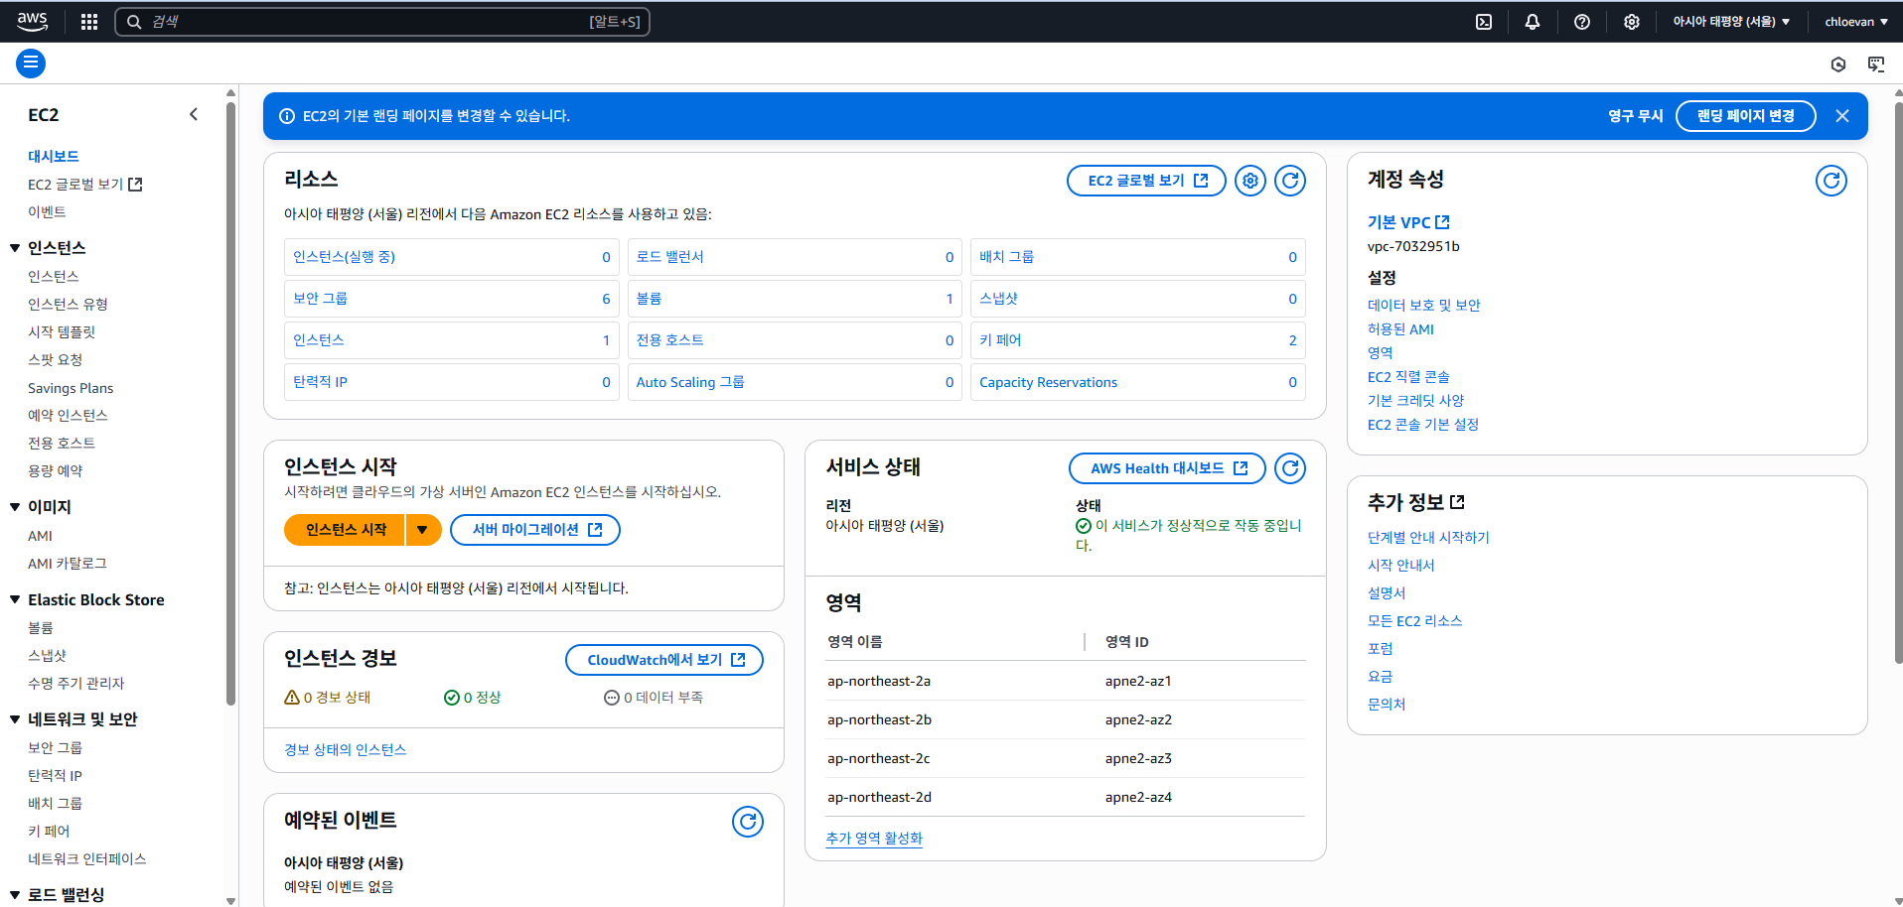Select 대시보드 in the sidebar
The width and height of the screenshot is (1903, 907).
coord(54,156)
